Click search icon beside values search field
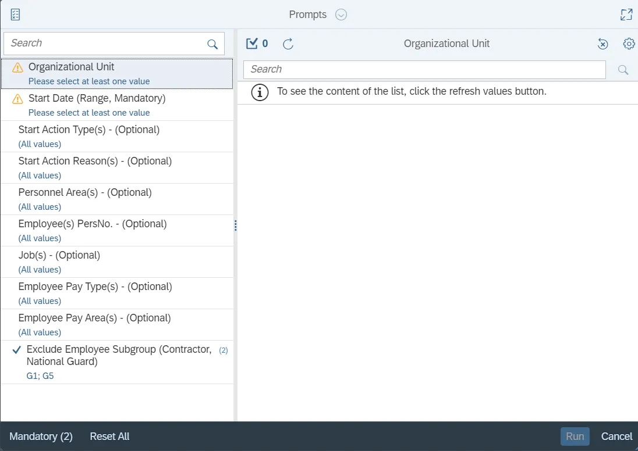 pos(623,70)
